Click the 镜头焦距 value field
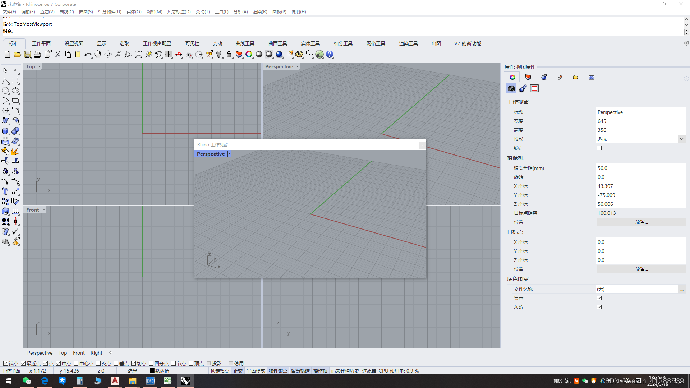Image resolution: width=690 pixels, height=388 pixels. 640,168
